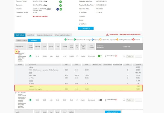Click the Bill To document icon on Repair row

[x=77, y=100]
